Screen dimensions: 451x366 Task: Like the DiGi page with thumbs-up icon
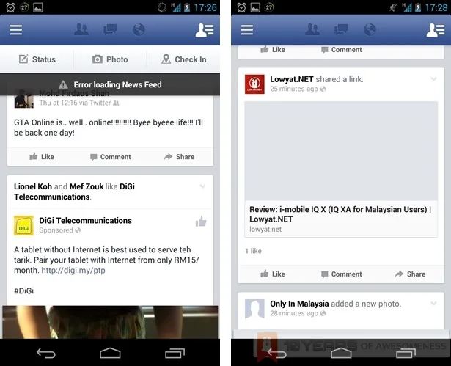point(201,222)
